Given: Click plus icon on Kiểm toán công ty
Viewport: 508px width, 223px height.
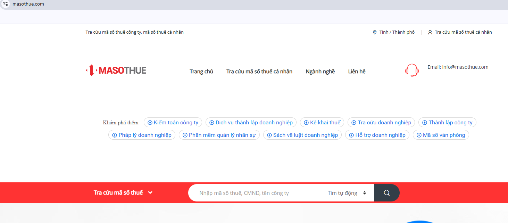Looking at the screenshot, I should [x=150, y=123].
